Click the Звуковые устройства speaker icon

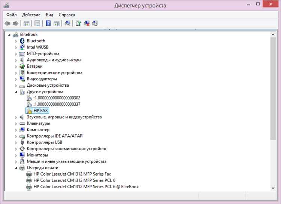point(22,117)
